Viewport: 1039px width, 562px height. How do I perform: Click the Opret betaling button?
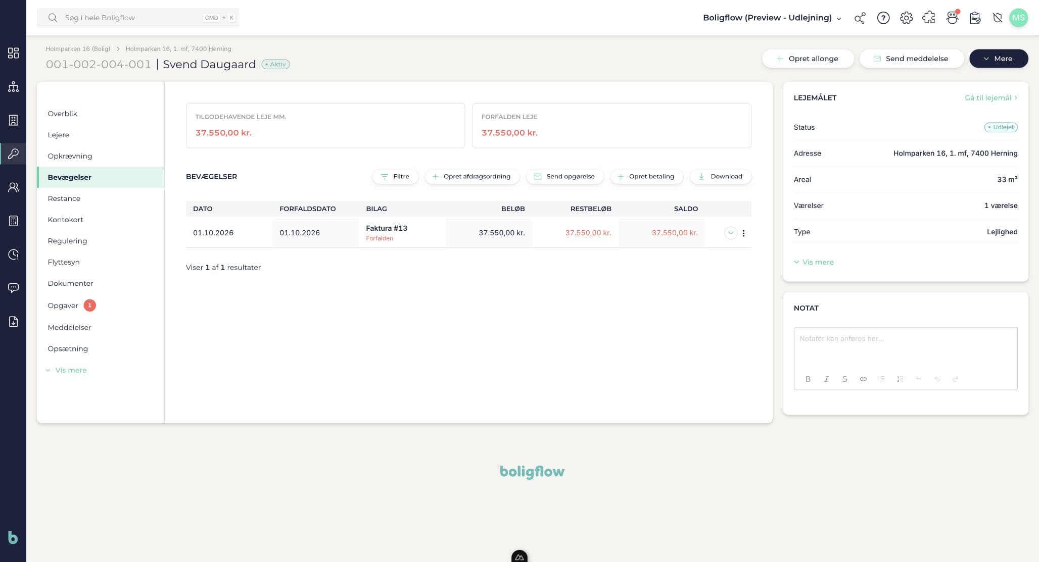click(x=646, y=177)
